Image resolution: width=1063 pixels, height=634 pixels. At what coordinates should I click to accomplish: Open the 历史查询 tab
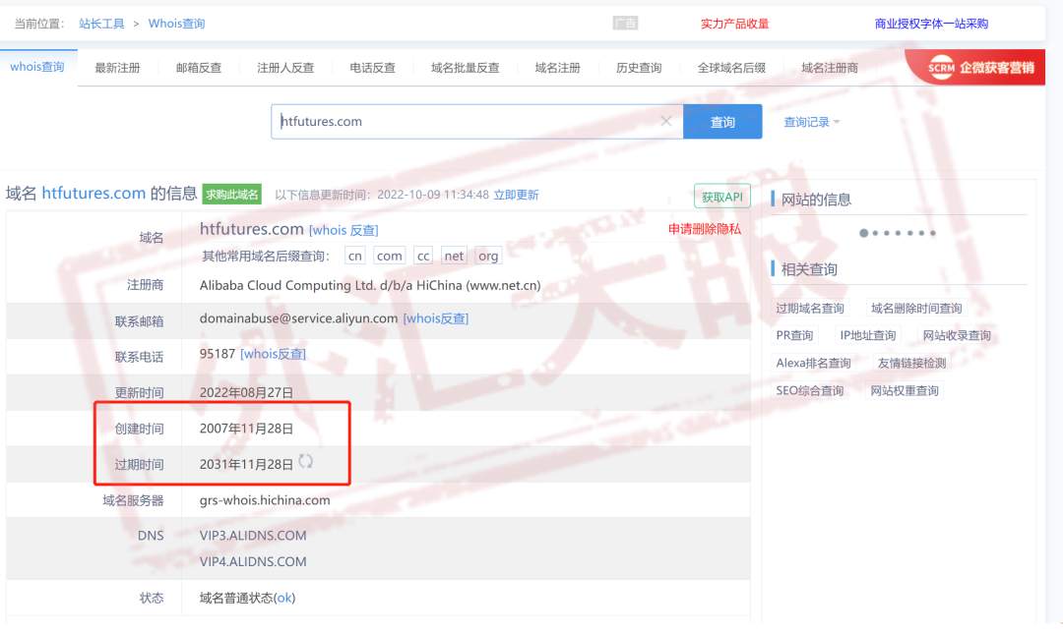[x=639, y=68]
